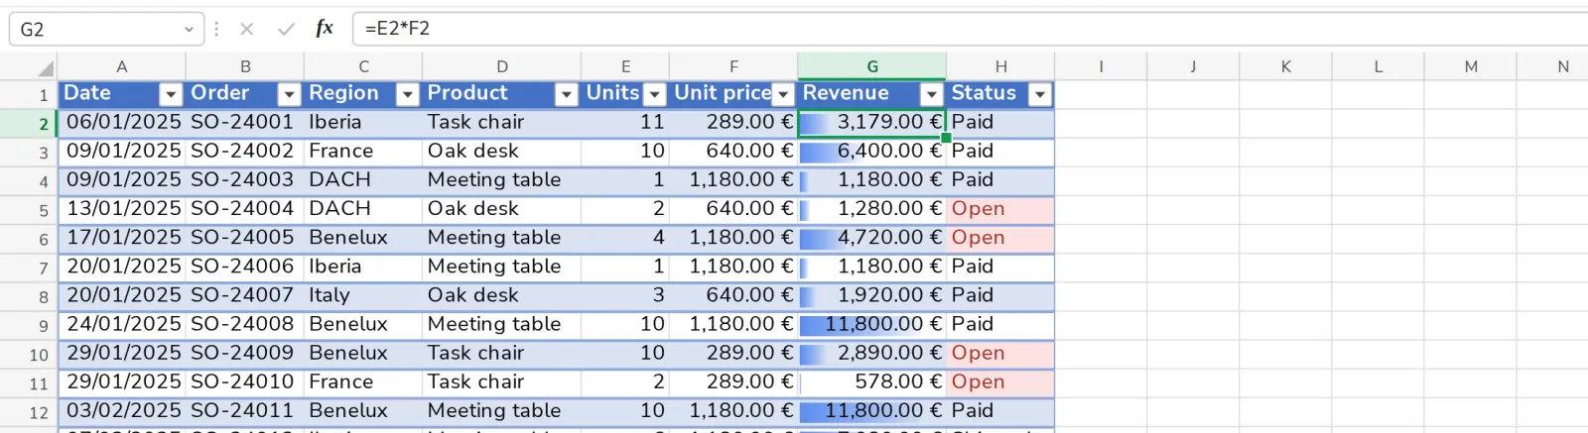Select column G header
The height and width of the screenshot is (433, 1588).
pos(872,66)
